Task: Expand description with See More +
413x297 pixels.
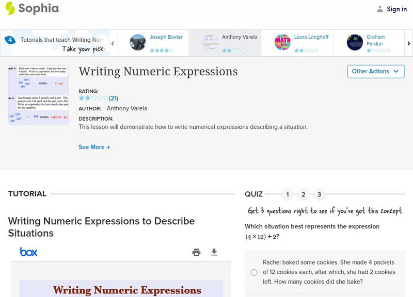Action: click(94, 147)
